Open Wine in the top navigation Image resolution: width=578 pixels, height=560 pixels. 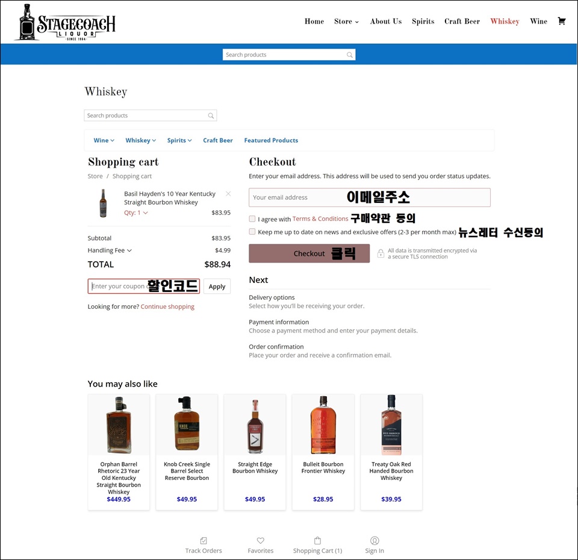pos(538,22)
